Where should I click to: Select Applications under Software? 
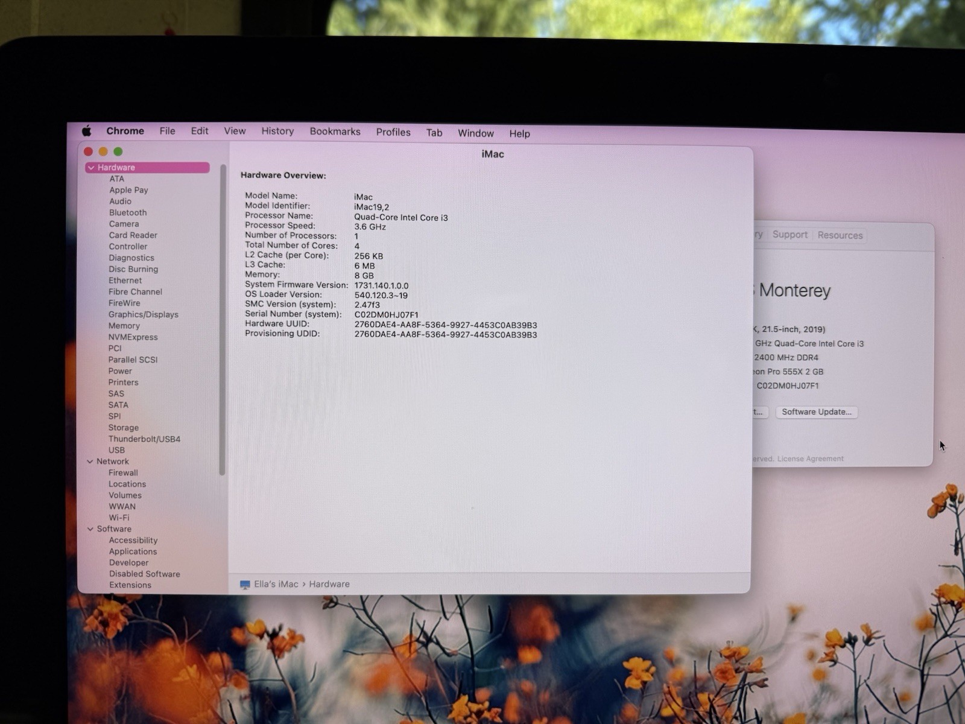pos(133,551)
